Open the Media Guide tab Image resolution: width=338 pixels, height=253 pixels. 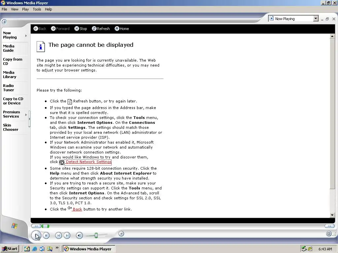pos(9,48)
